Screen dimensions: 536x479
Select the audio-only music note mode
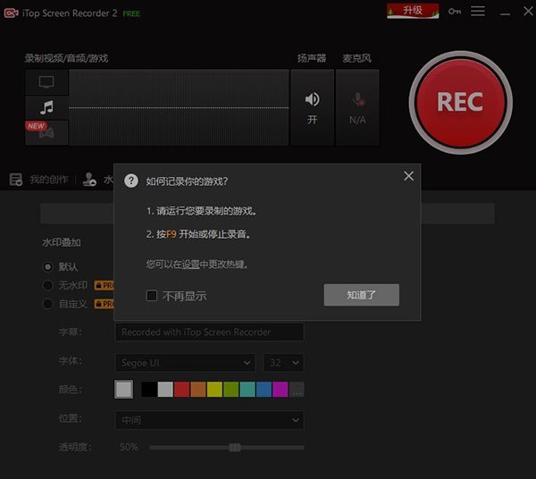click(x=46, y=107)
